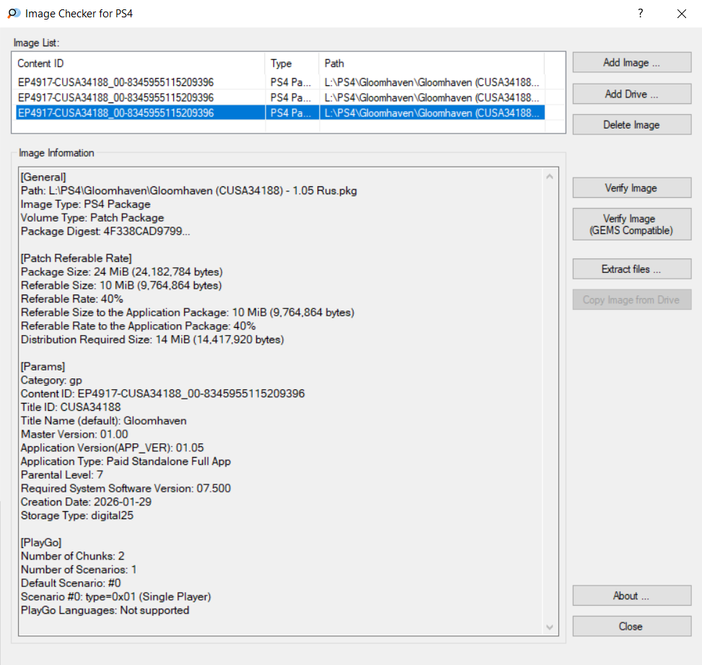Click the question mark help button
The image size is (702, 665).
coord(640,13)
